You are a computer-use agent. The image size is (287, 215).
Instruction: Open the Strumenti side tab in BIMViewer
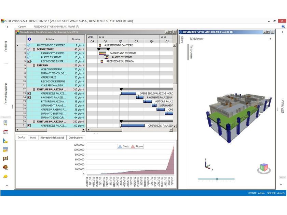click(191, 52)
